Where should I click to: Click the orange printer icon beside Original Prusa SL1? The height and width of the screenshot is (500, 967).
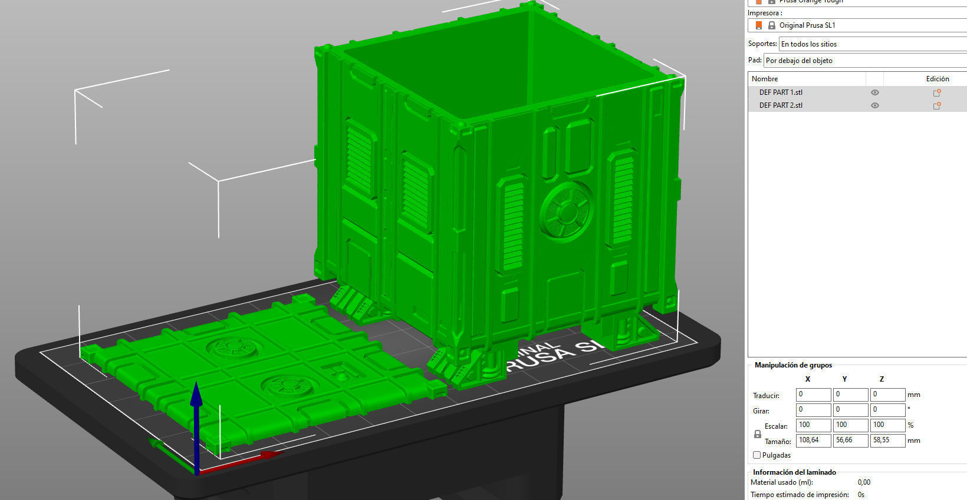click(759, 25)
